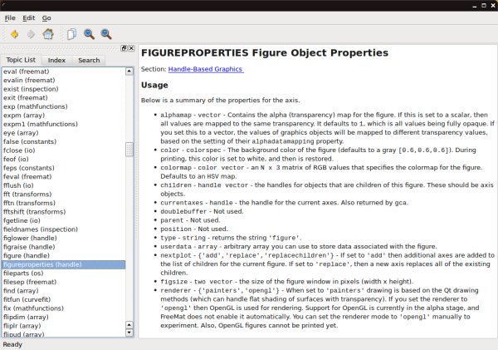
Task: Switch to the Topic List tab
Action: [21, 60]
